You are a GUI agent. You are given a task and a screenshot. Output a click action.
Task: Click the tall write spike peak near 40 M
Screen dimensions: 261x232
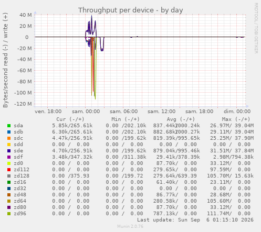point(91,16)
